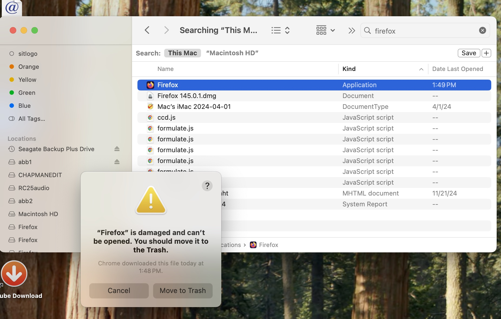Open the sitlogo tag in sidebar
Screen dimensions: 501x319
point(28,54)
